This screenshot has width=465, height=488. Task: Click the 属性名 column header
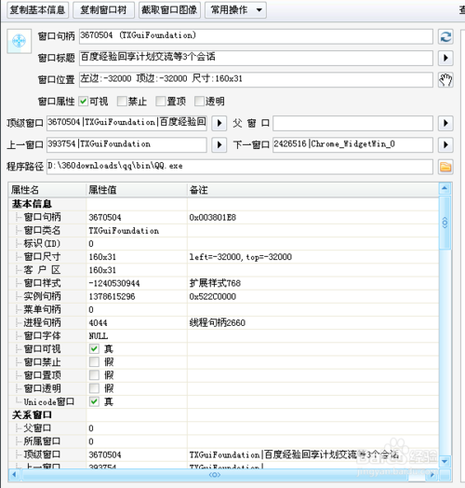tap(47, 190)
